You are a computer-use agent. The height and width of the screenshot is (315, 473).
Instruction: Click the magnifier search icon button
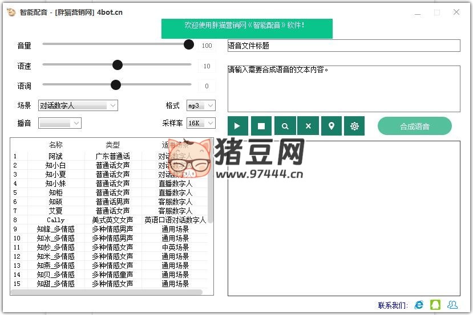(285, 126)
